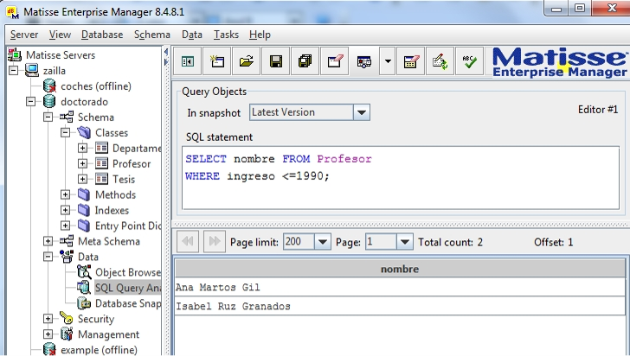Select the Methods folder
This screenshot has width=630, height=356.
tap(115, 194)
